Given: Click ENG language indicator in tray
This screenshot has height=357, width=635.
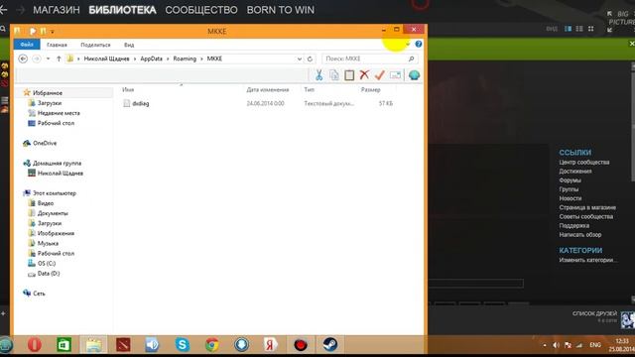Looking at the screenshot, I should click(595, 345).
